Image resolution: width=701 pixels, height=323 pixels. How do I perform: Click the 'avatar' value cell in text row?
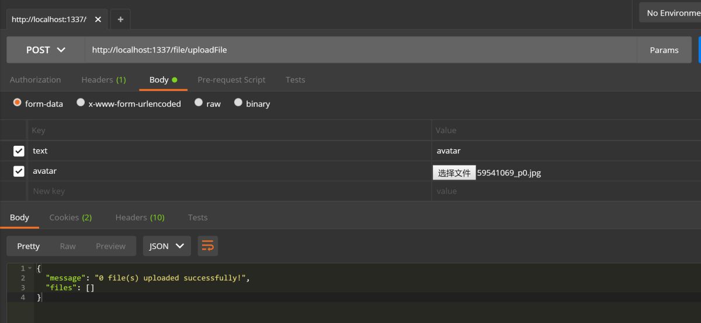pyautogui.click(x=566, y=151)
